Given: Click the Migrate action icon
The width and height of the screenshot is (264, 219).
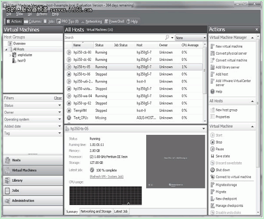Looking at the screenshot, I should [x=212, y=192].
